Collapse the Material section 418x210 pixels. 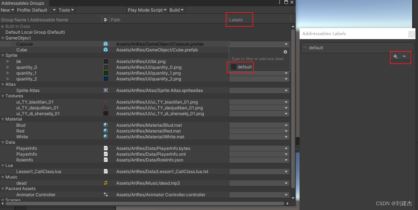point(3,119)
